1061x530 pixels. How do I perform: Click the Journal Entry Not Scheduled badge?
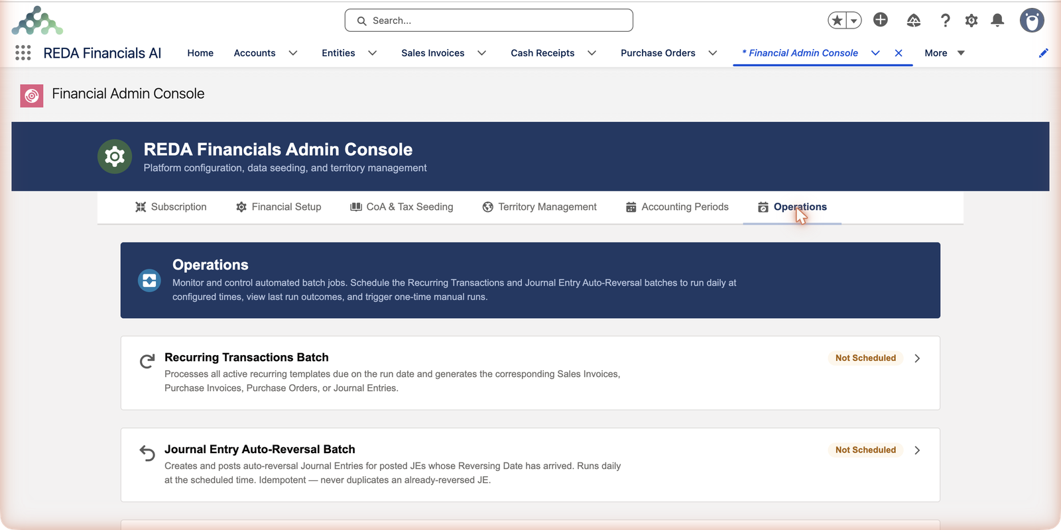pyautogui.click(x=865, y=450)
